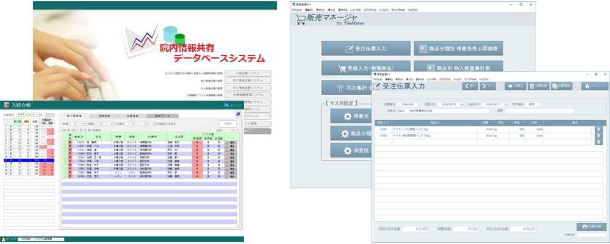
Task: Open 編集 menu in 受注伝票入力 window
Action: point(390,79)
